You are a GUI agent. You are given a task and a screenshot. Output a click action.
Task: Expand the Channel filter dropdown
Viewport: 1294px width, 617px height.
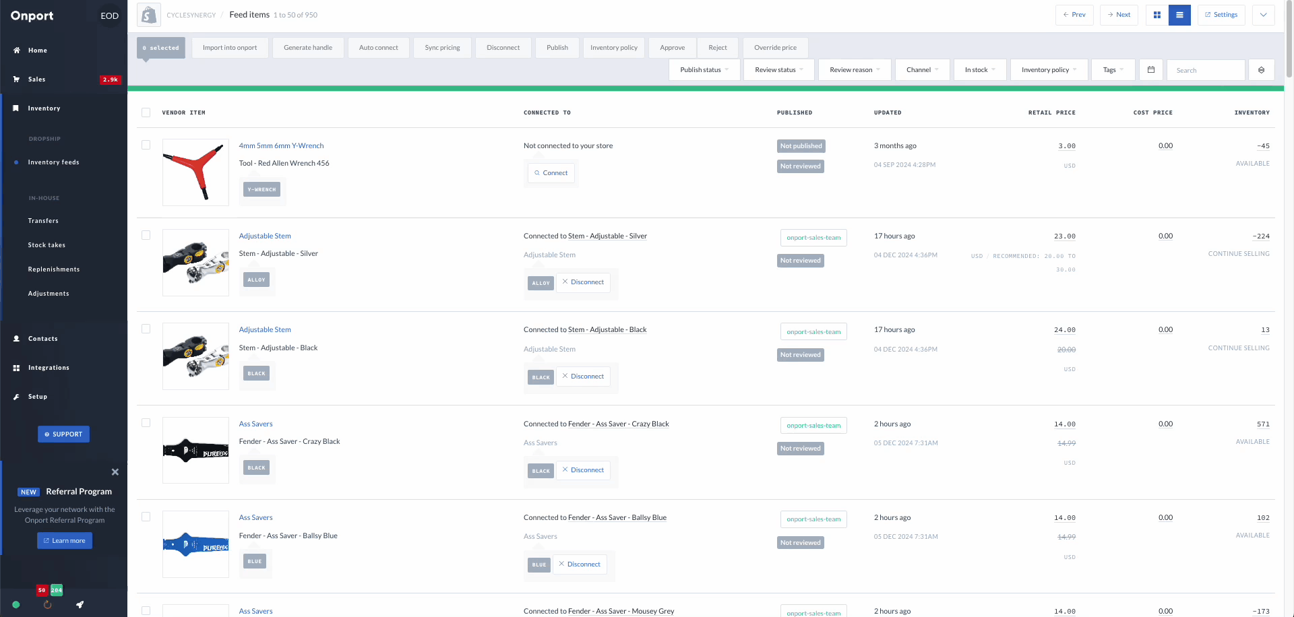coord(923,70)
